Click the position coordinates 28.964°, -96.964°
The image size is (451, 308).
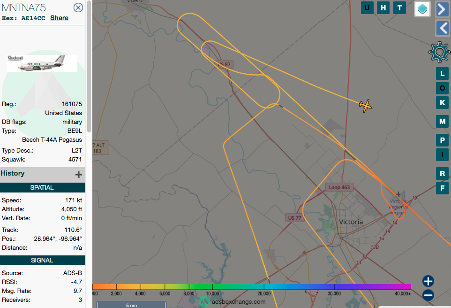[58, 239]
